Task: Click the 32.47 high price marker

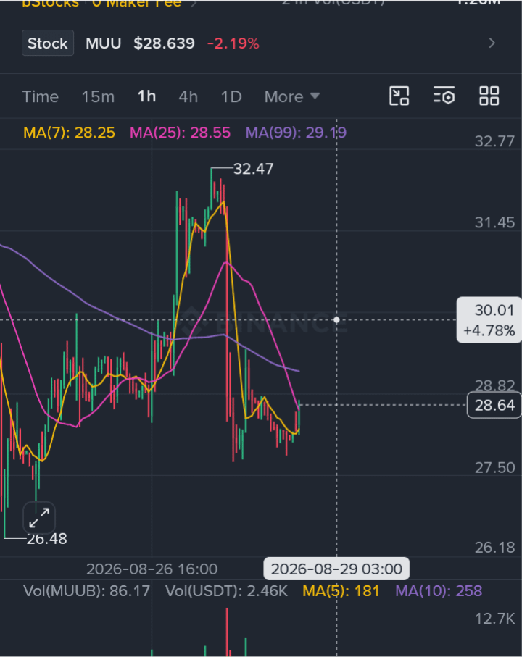Action: (253, 169)
